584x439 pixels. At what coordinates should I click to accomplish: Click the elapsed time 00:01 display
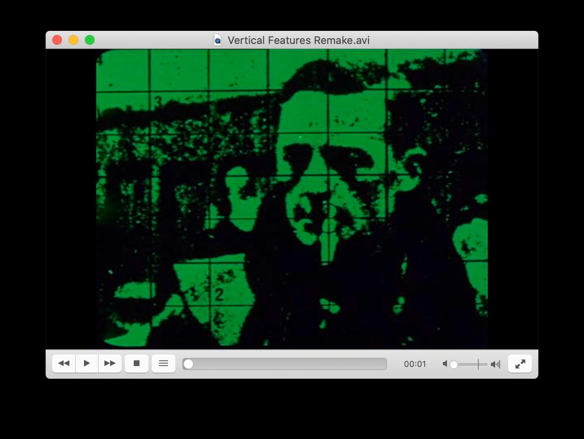(415, 364)
